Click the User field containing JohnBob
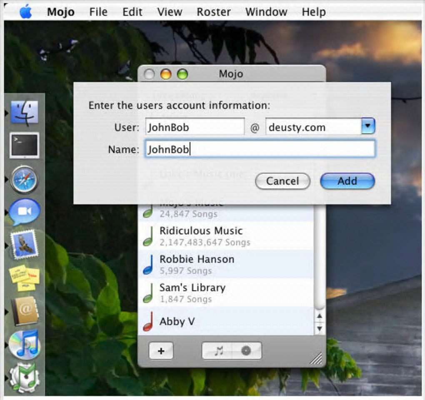 tap(195, 126)
